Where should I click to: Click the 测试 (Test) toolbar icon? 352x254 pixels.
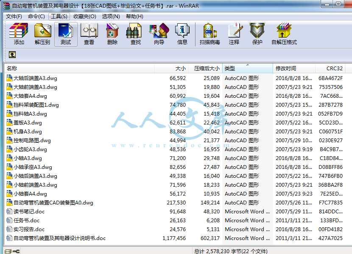[x=66, y=34]
